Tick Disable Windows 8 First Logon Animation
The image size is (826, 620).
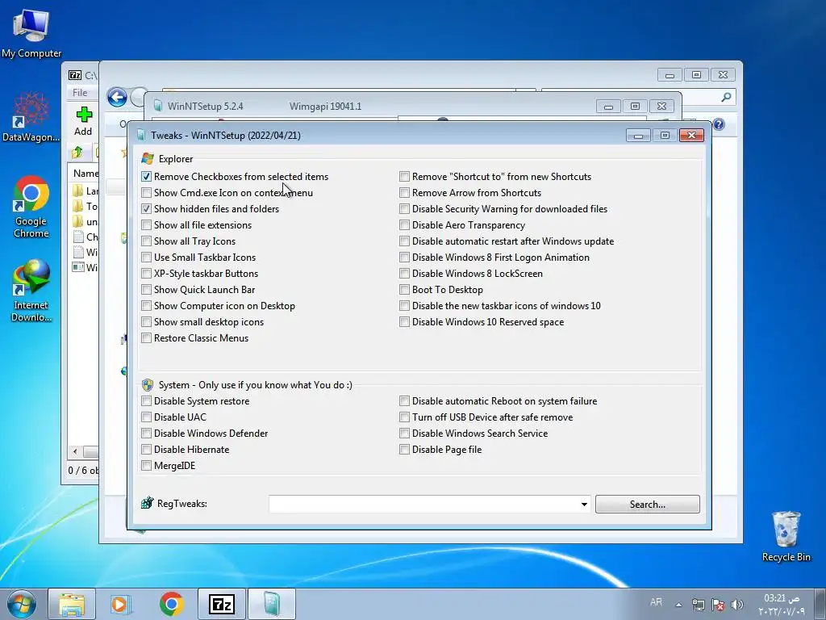pyautogui.click(x=404, y=258)
